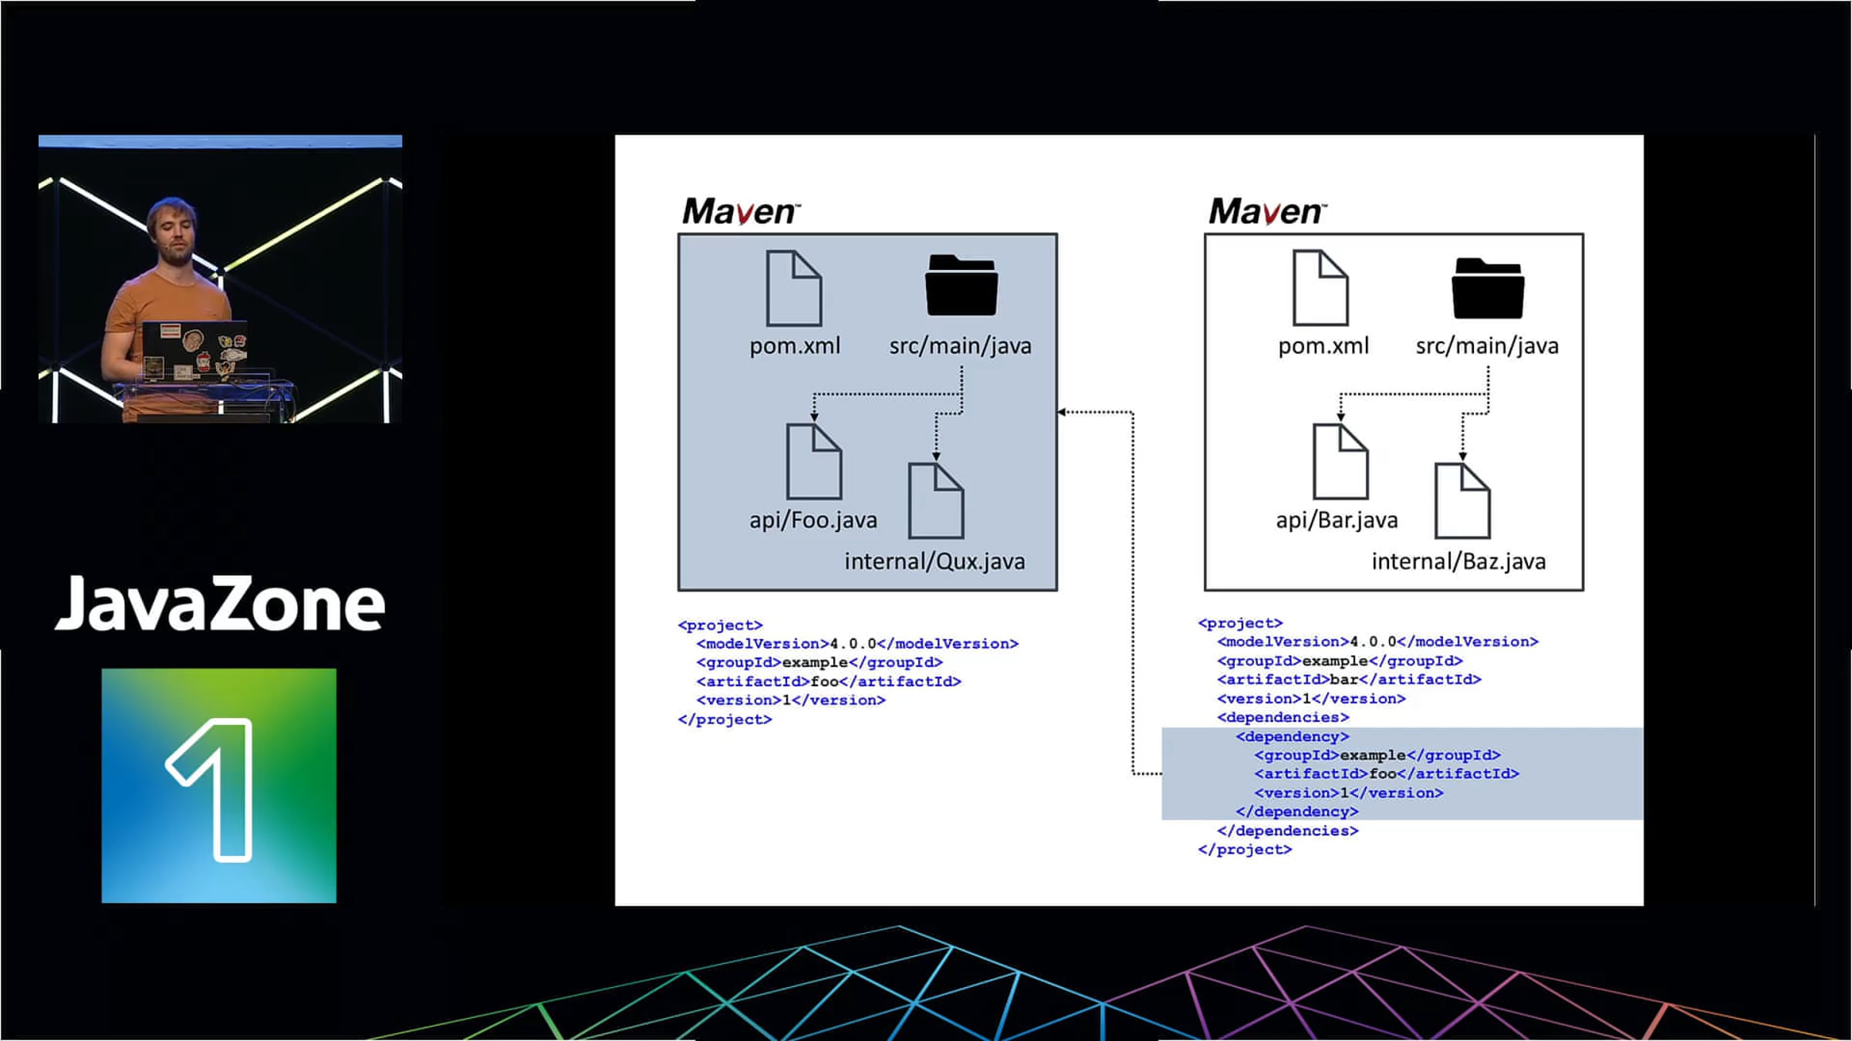Click the "pom.xml" label in right box
The width and height of the screenshot is (1852, 1041).
(1323, 346)
